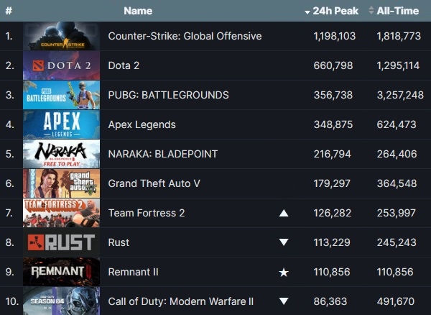Open Counter-Strike: Global Offensive title link

[x=185, y=36]
